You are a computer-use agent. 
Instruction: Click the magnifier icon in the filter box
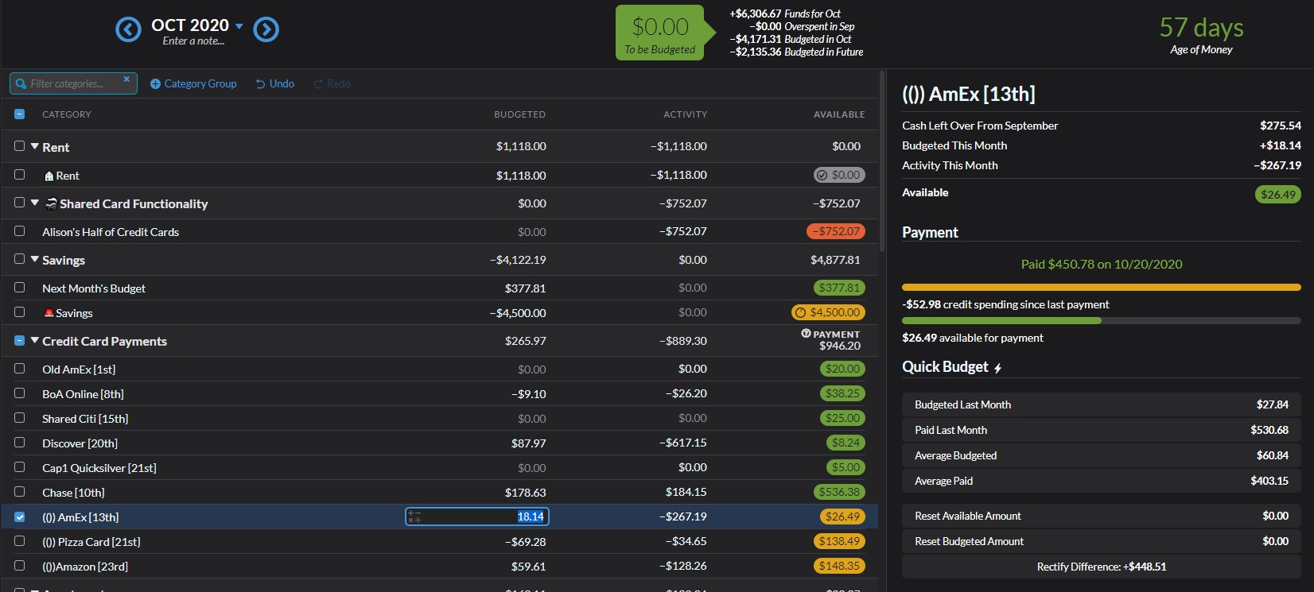tap(21, 83)
